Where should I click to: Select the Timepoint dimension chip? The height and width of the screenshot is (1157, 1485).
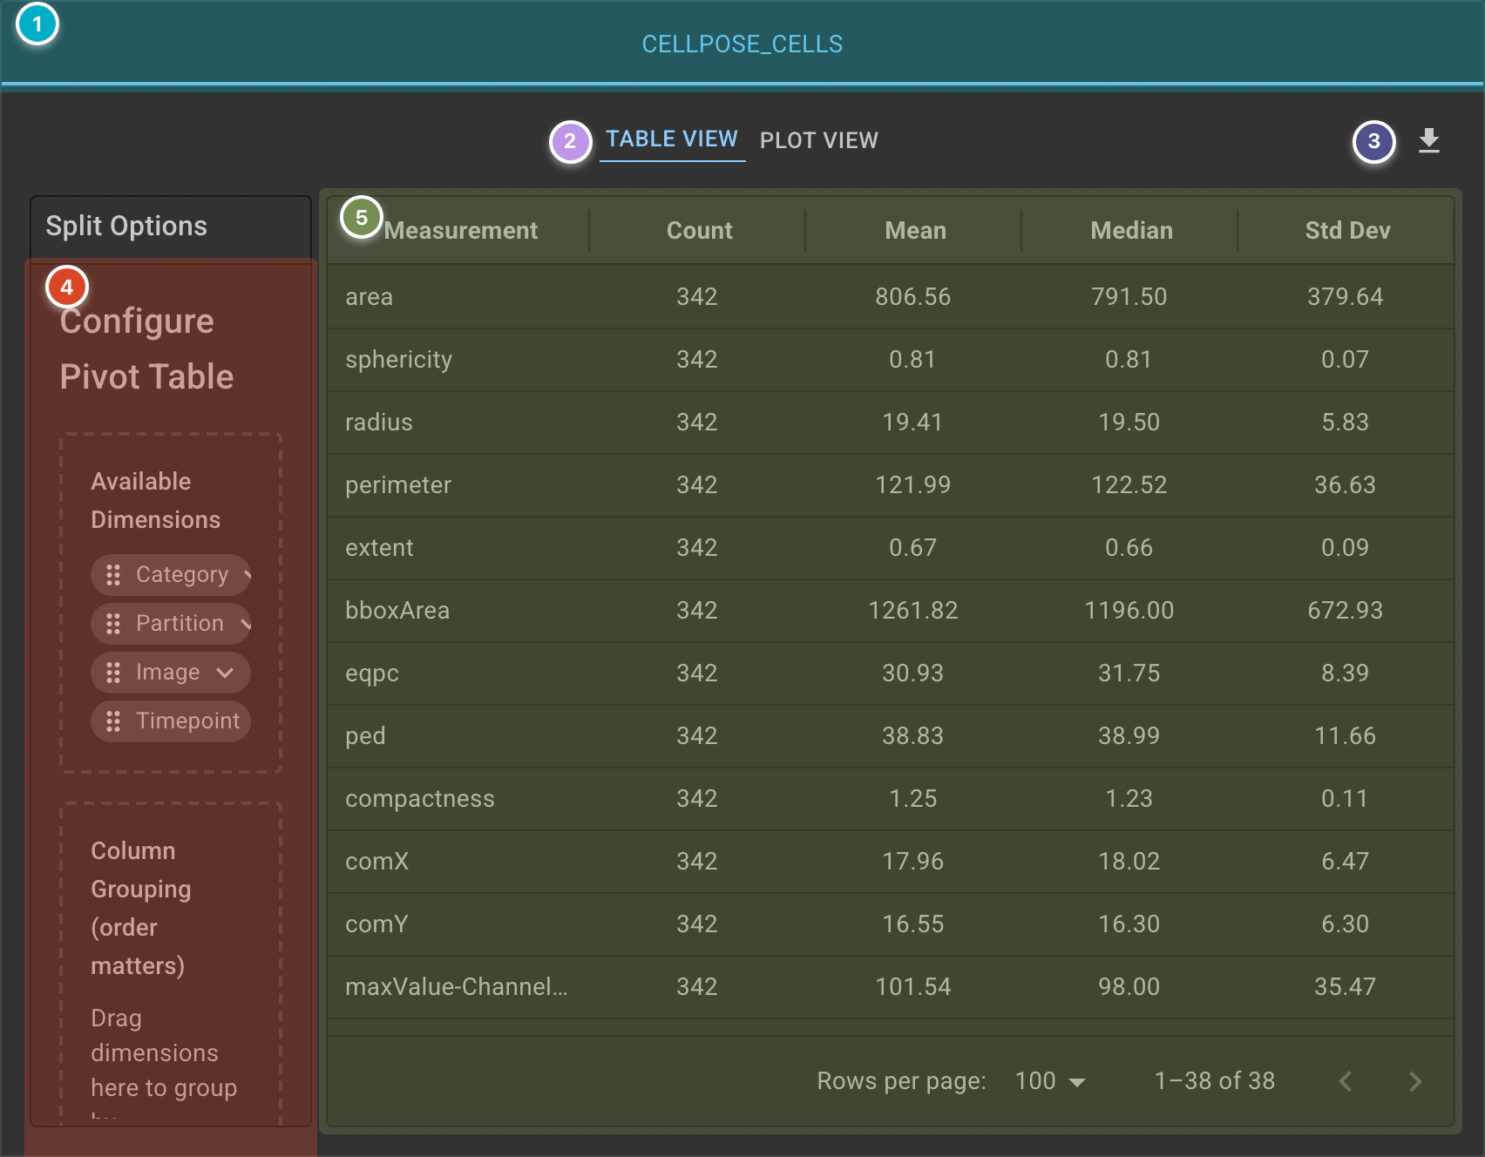(171, 721)
